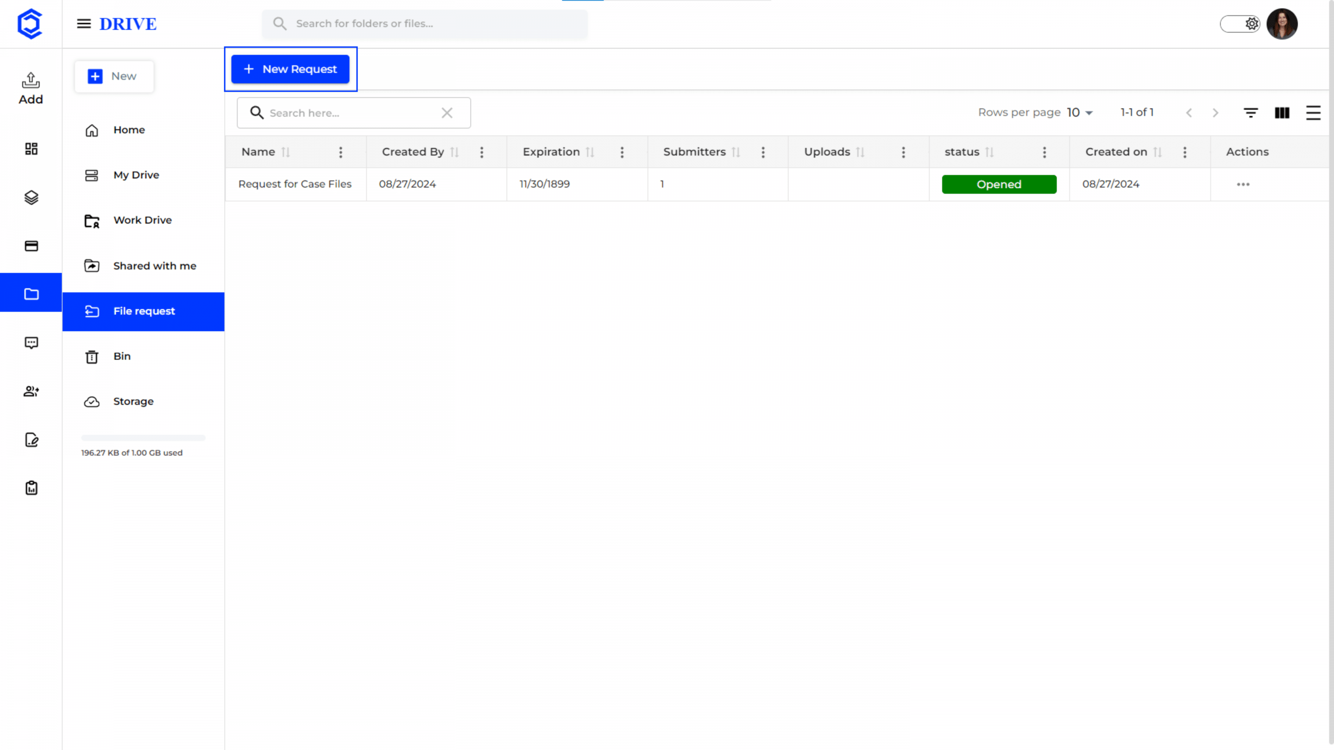Open Home in the Drive sidebar
The image size is (1334, 750).
coord(144,130)
